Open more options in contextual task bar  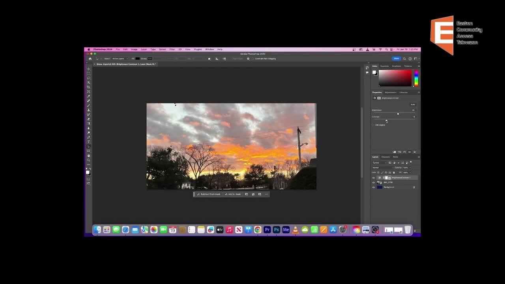pyautogui.click(x=266, y=194)
